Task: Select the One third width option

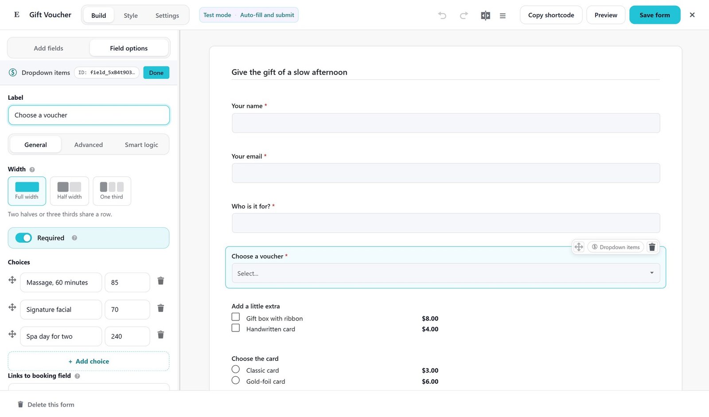Action: point(112,191)
